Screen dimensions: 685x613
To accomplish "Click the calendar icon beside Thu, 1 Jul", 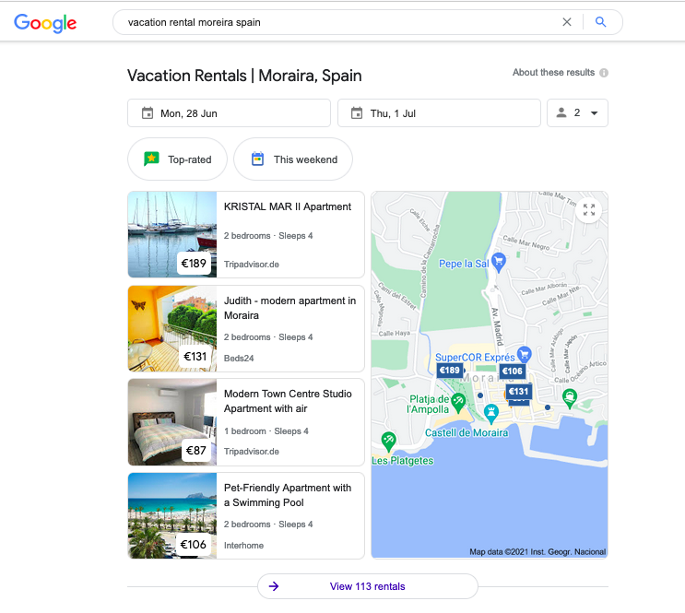I will click(x=357, y=113).
